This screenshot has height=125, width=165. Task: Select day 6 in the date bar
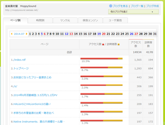(45, 34)
